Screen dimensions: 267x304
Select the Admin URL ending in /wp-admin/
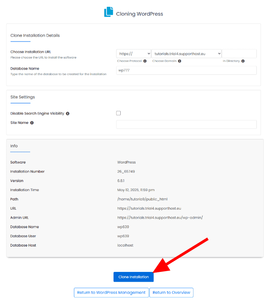[160, 218]
